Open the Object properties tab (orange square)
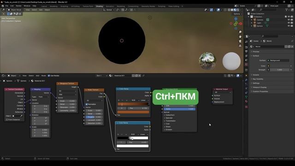Image resolution: width=295 pixels, height=166 pixels. (x=246, y=76)
